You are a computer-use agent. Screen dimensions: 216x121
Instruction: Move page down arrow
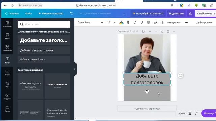tap(156, 31)
